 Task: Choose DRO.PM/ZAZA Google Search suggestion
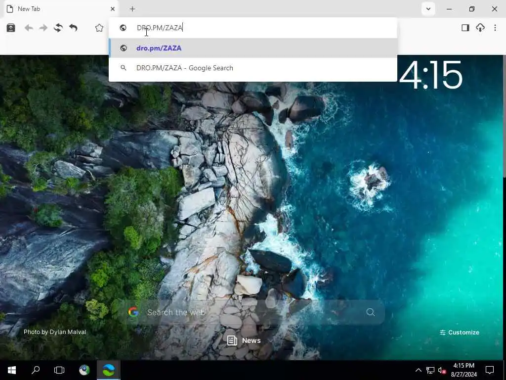click(x=253, y=68)
